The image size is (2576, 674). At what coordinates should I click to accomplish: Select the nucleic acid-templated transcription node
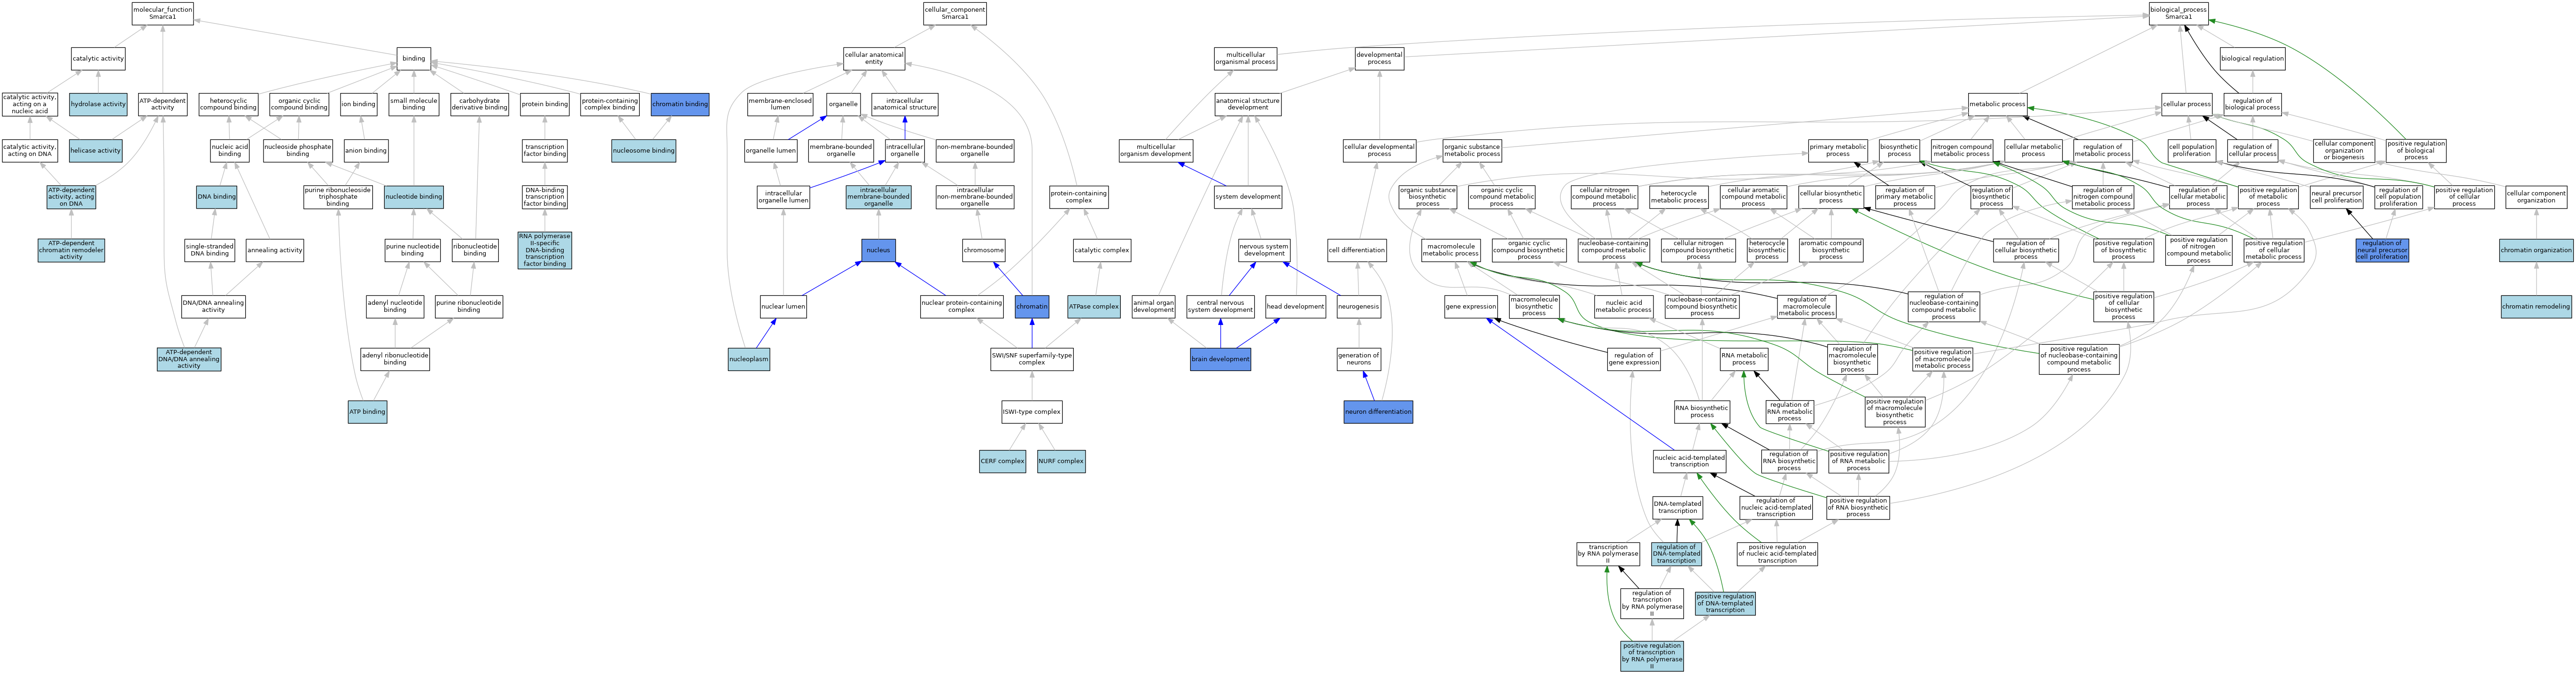coord(1689,461)
